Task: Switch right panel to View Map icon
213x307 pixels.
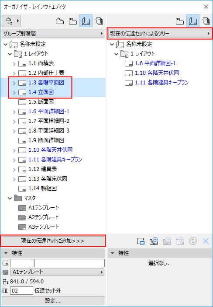Action: 179,21
